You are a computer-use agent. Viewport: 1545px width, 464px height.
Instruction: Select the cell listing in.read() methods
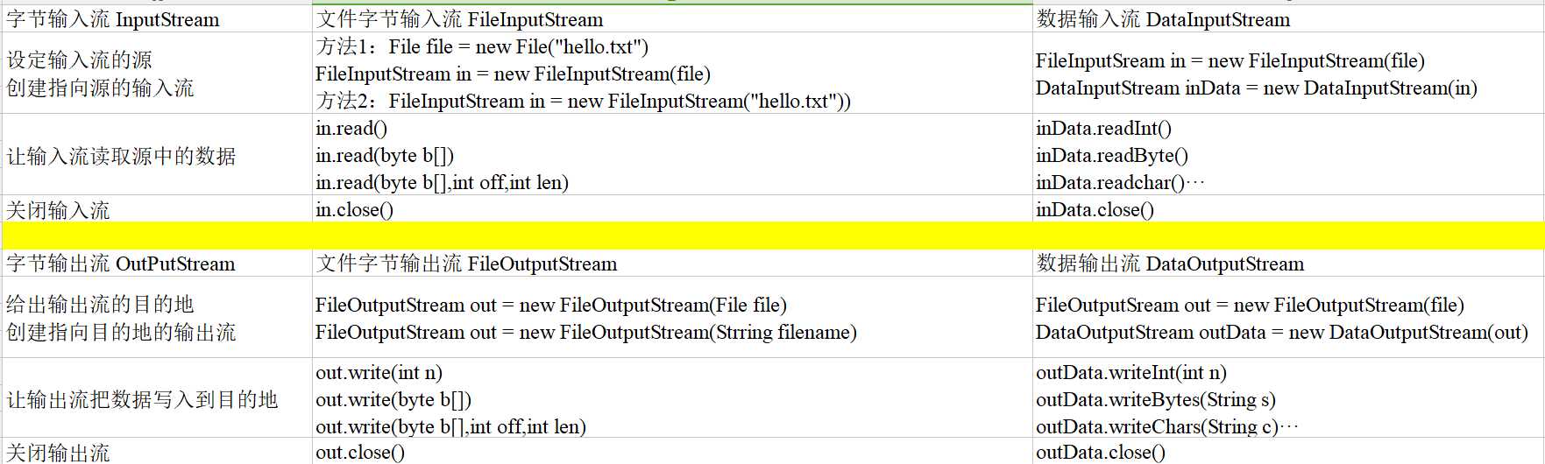coord(672,155)
